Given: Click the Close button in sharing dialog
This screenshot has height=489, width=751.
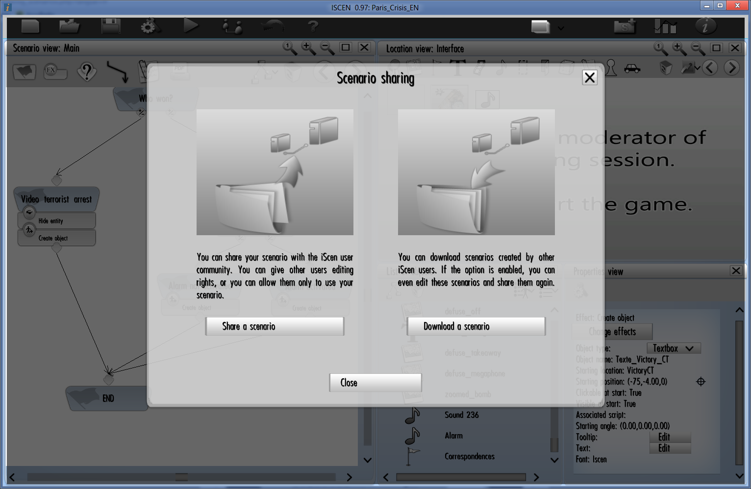Looking at the screenshot, I should tap(375, 383).
